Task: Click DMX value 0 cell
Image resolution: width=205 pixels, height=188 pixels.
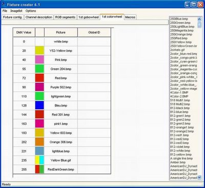Action: 24,41
